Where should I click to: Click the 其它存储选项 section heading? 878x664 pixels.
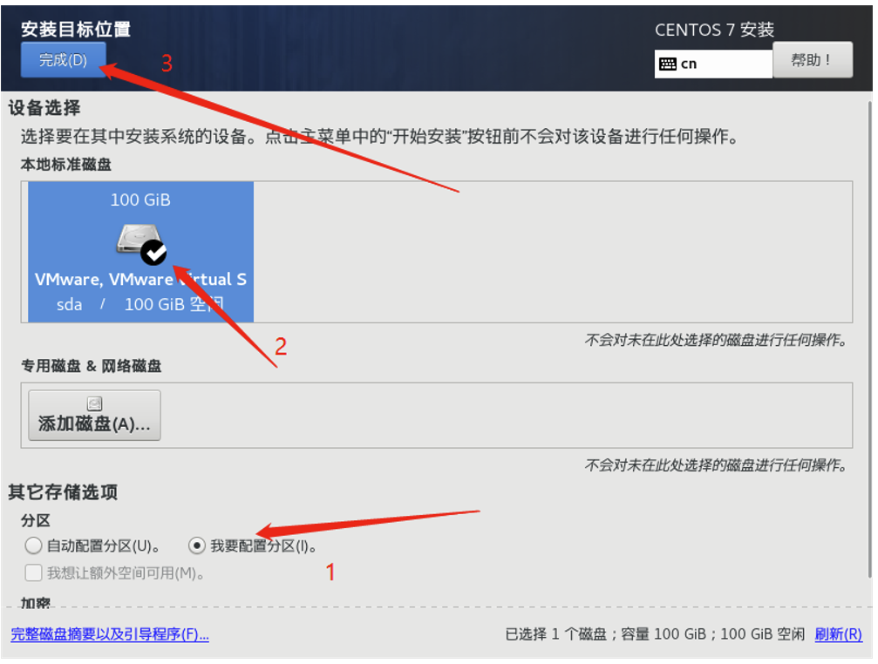point(63,492)
